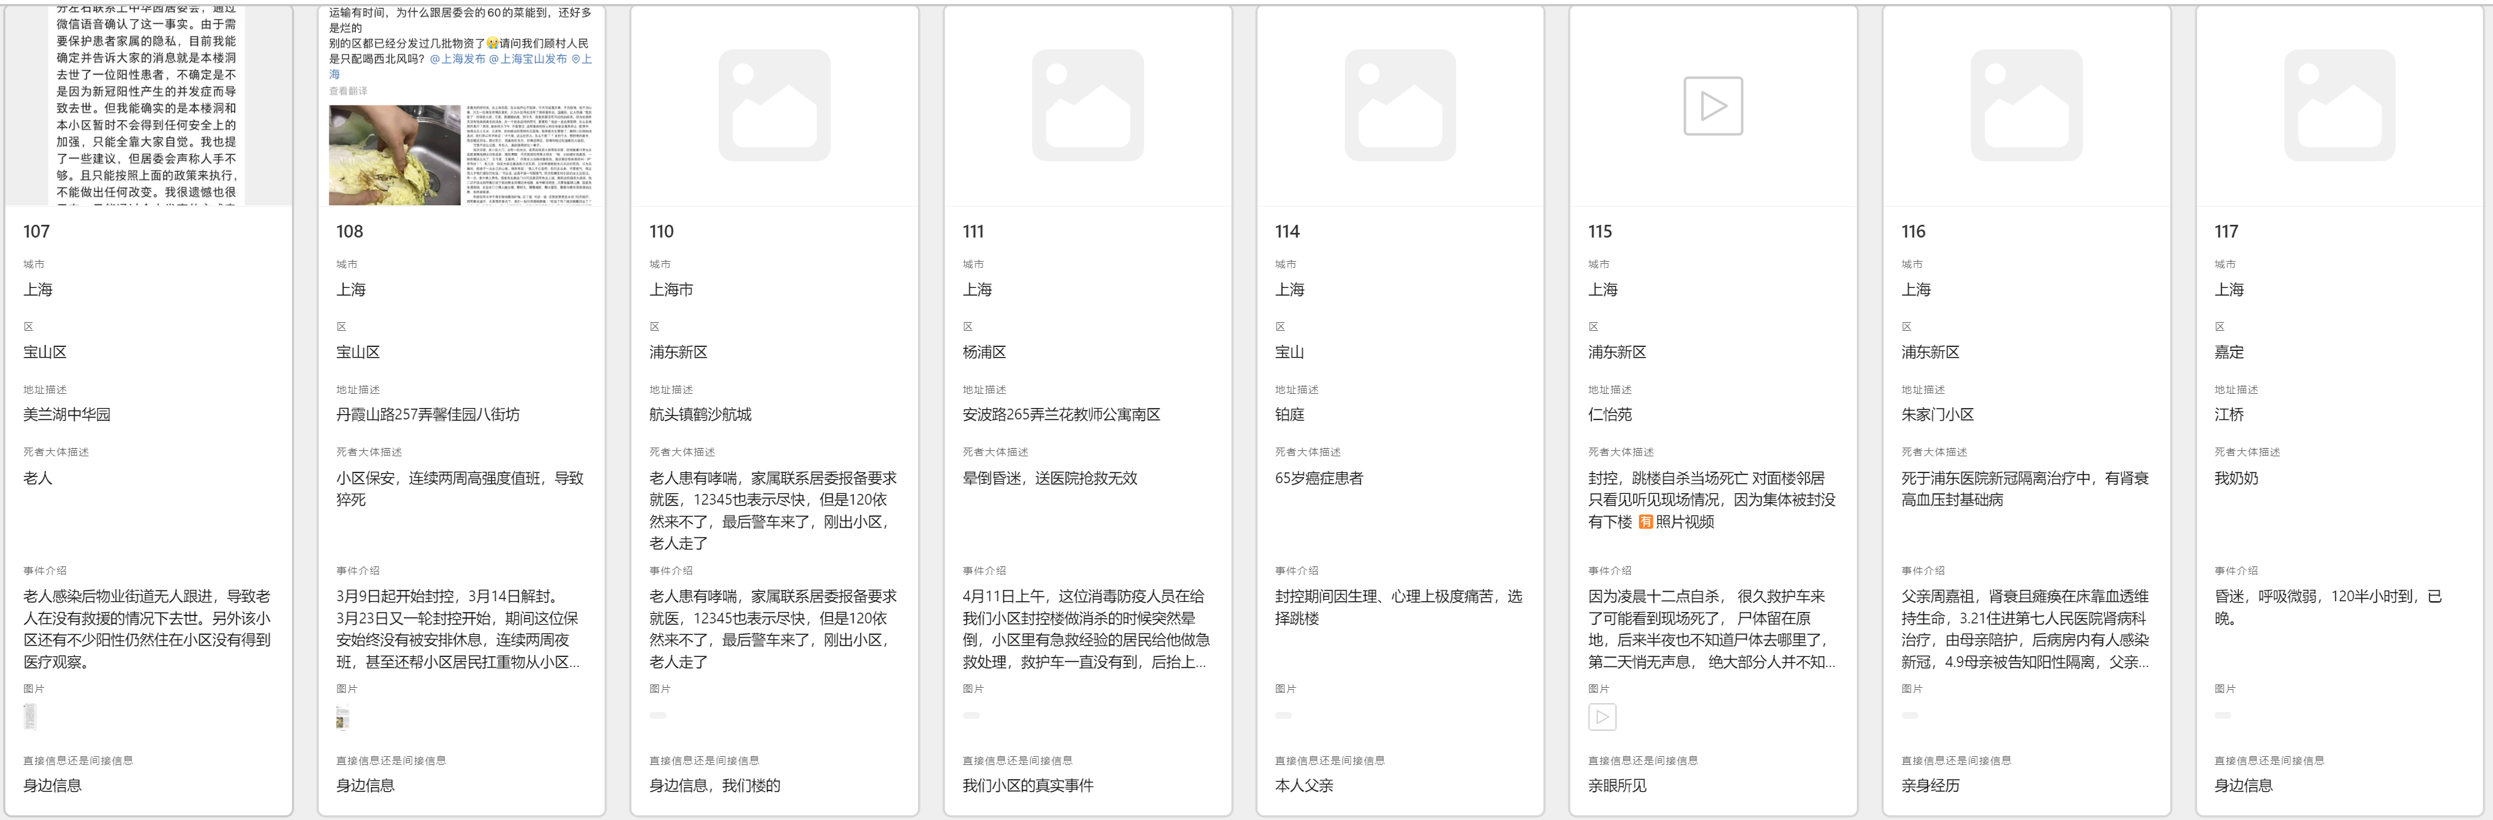Click image placeholder icon on card 111
Screen dimensions: 2493x820
pos(1087,105)
